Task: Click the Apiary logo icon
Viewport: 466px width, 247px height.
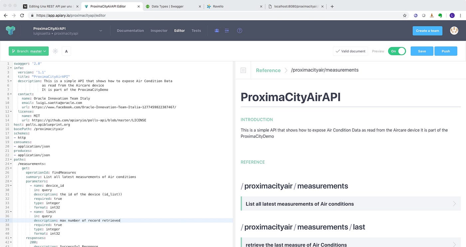Action: pos(11,31)
